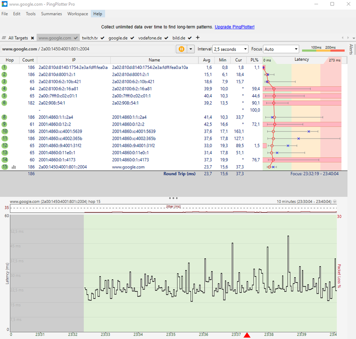Click the Upgrade PingPlotter link
Image resolution: width=356 pixels, height=339 pixels.
click(234, 27)
